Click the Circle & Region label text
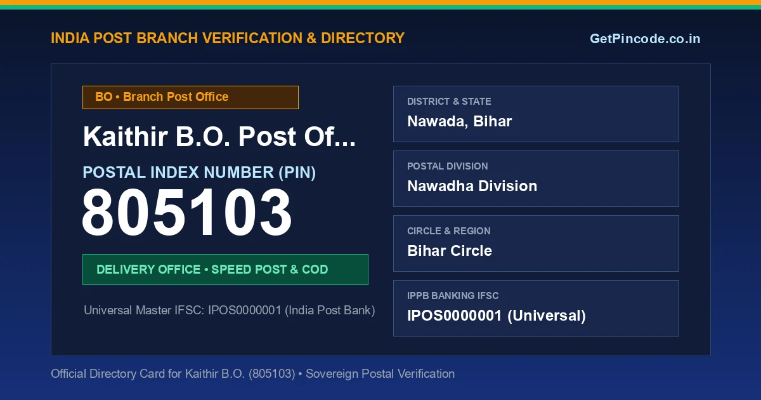Image resolution: width=761 pixels, height=400 pixels. [448, 231]
